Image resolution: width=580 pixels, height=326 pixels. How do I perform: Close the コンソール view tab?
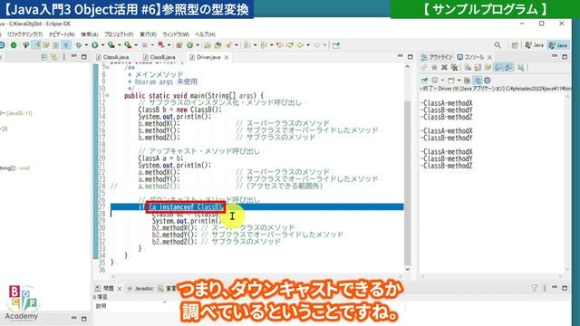point(489,57)
